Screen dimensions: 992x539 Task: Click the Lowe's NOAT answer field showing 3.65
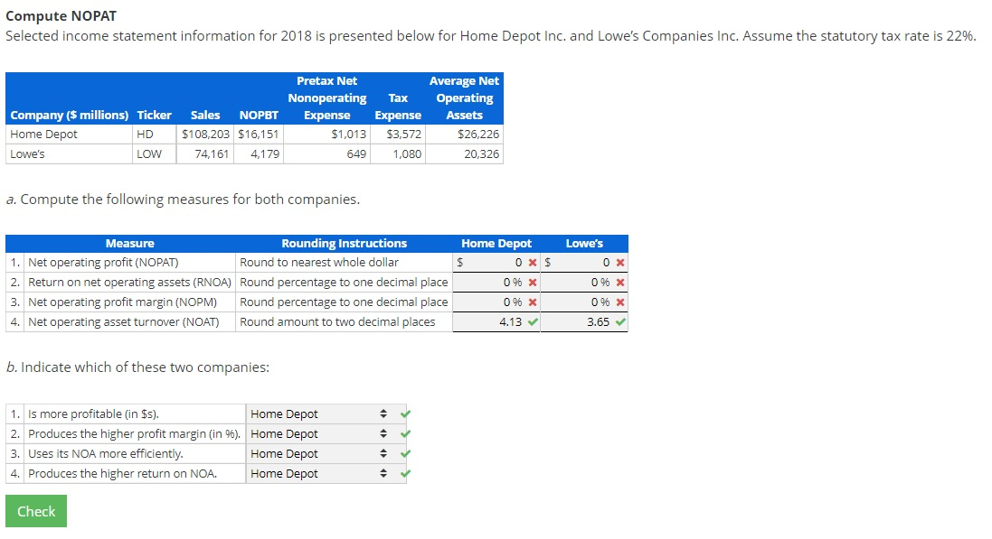[x=583, y=321]
